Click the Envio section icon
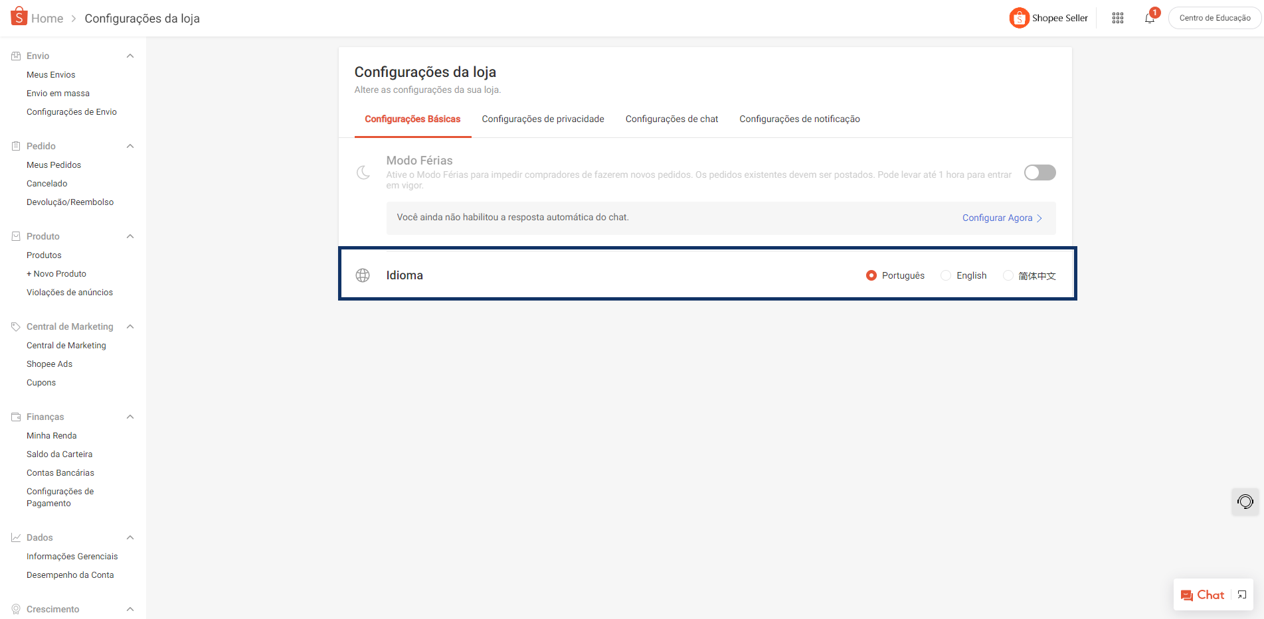 point(16,56)
